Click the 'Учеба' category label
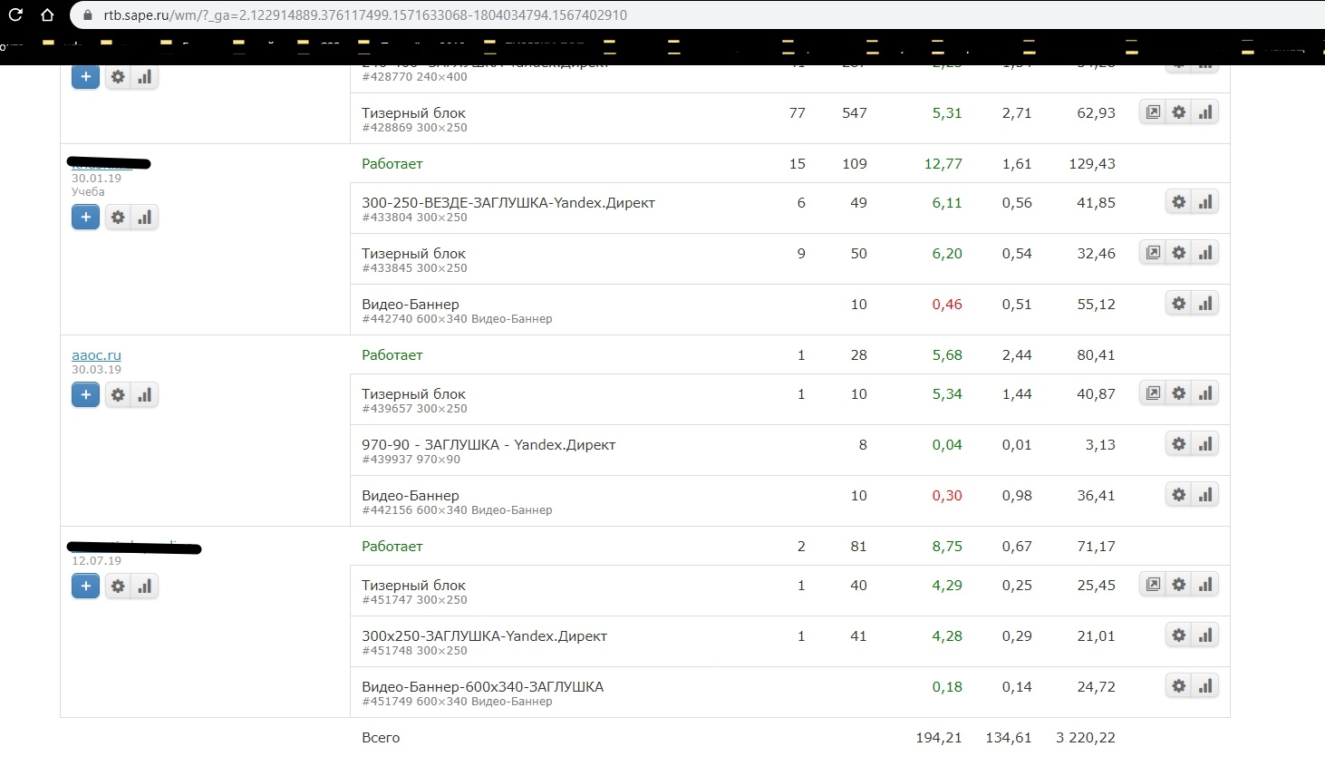This screenshot has width=1325, height=766. click(x=88, y=192)
